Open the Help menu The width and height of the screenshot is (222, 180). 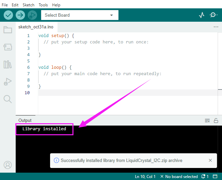click(56, 5)
